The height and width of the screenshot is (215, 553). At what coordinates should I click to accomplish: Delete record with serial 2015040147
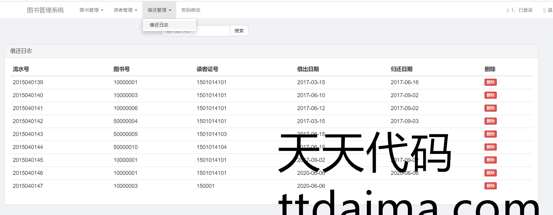tap(490, 186)
